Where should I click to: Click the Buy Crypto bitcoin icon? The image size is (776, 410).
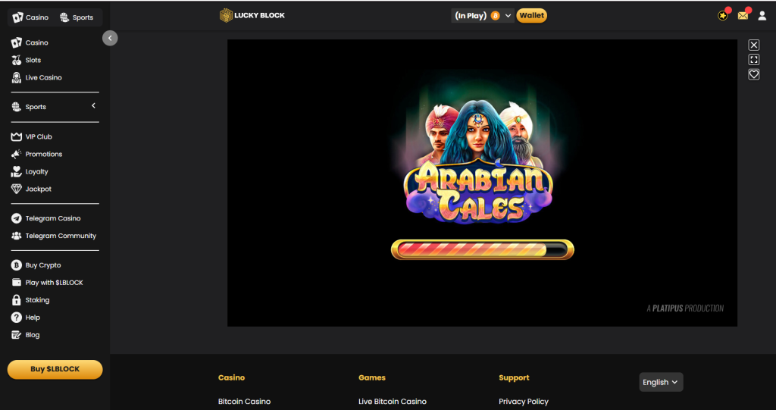point(17,265)
